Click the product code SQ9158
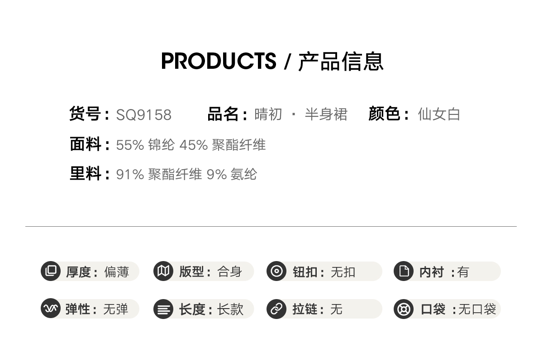543x338 pixels. pyautogui.click(x=144, y=115)
